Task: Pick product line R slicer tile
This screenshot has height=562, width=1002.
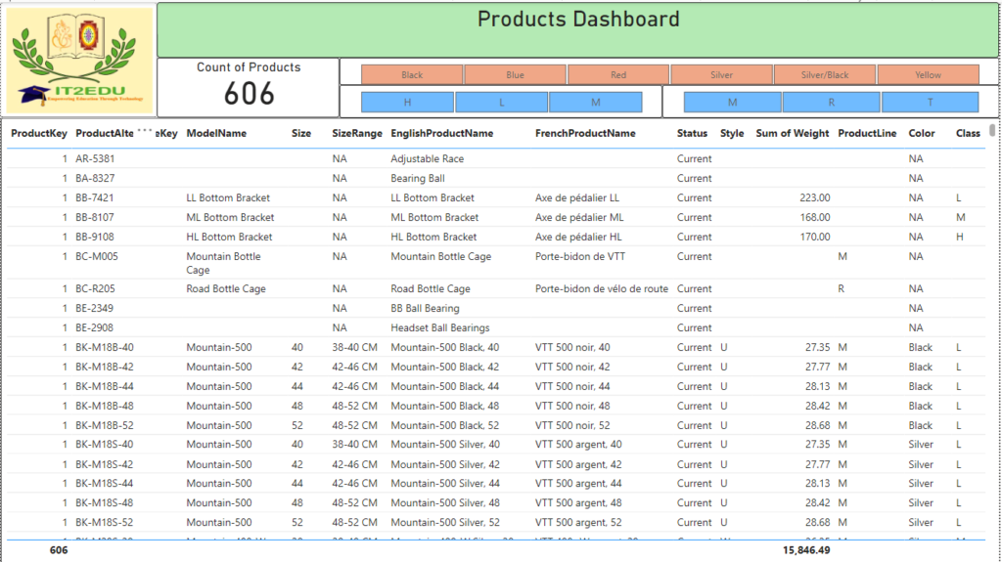Action: point(831,103)
